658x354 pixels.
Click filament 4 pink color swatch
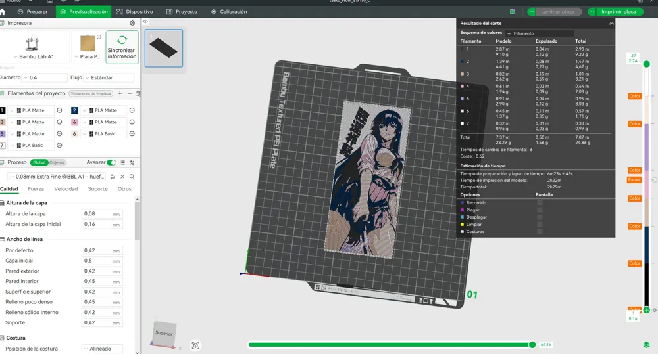pos(74,122)
